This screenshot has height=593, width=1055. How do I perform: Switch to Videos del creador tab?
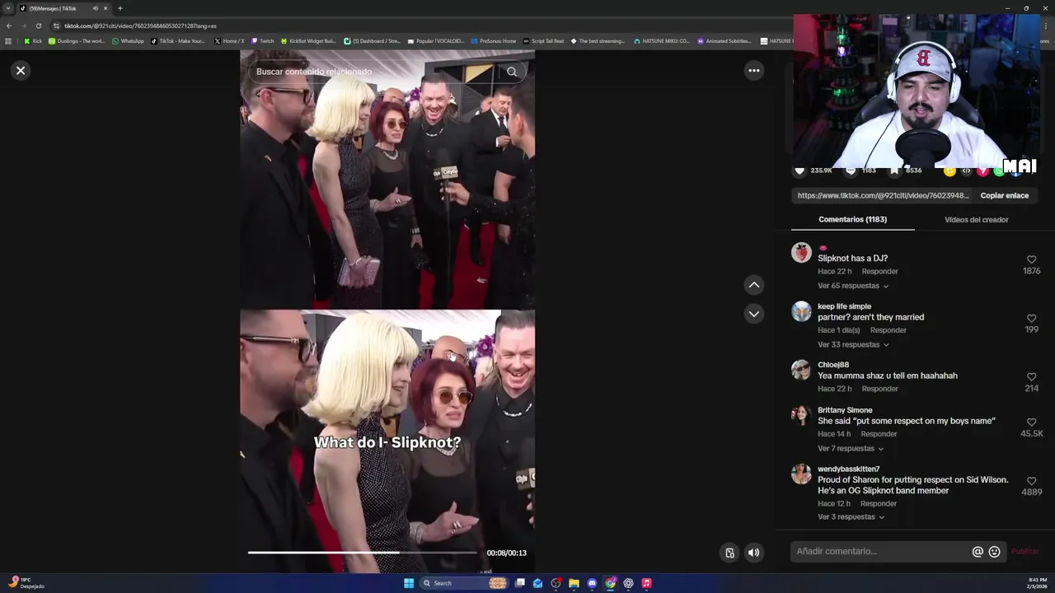[976, 220]
